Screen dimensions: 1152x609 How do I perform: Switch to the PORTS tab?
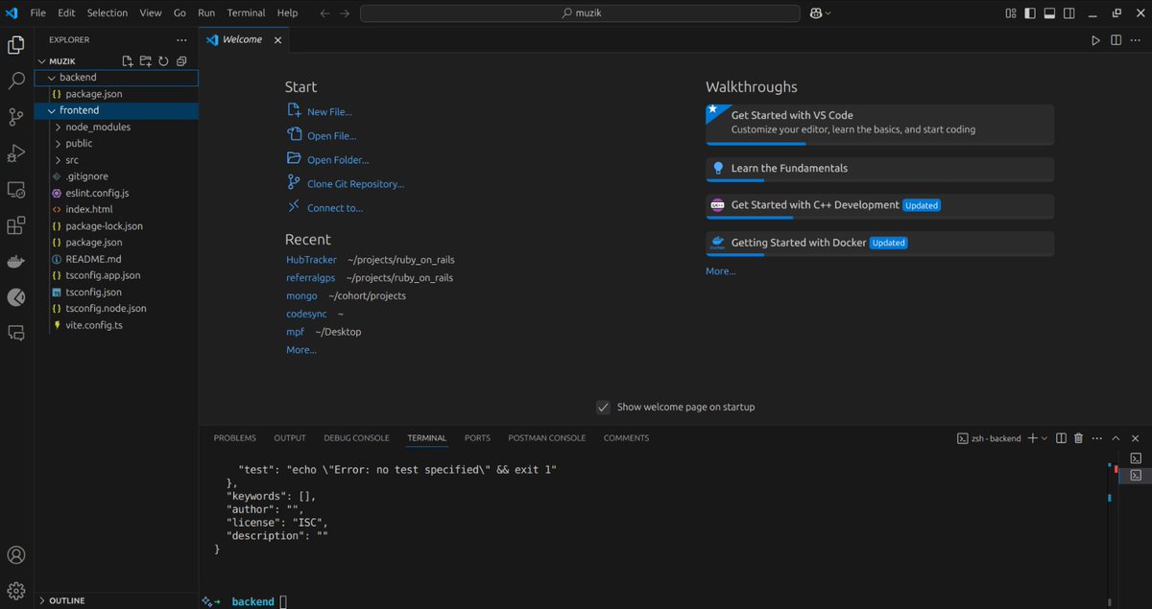pyautogui.click(x=477, y=438)
